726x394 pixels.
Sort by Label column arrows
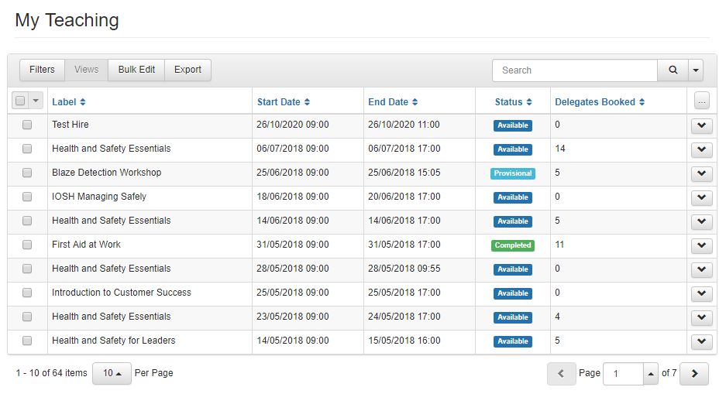[x=83, y=102]
